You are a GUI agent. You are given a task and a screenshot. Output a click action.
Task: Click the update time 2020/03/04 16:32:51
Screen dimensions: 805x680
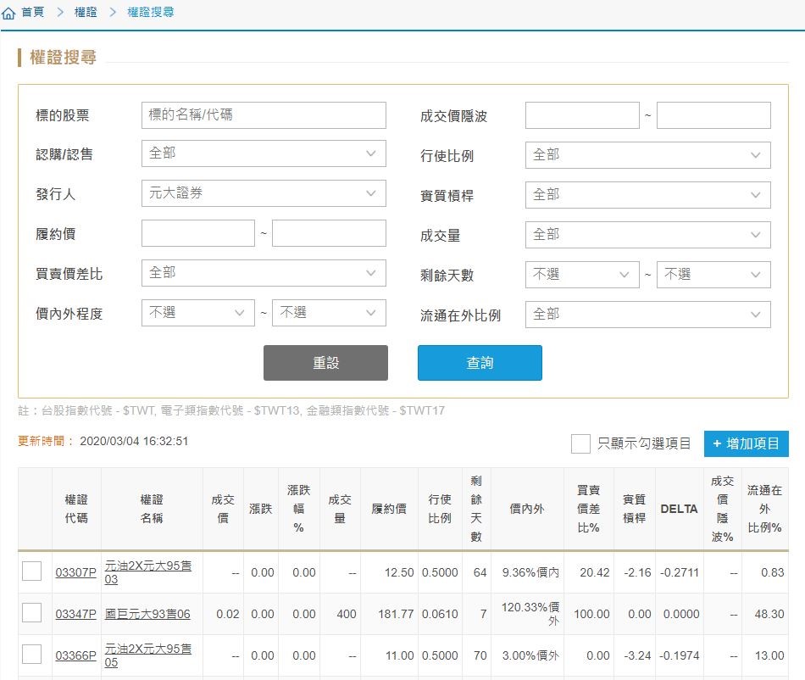tap(134, 441)
